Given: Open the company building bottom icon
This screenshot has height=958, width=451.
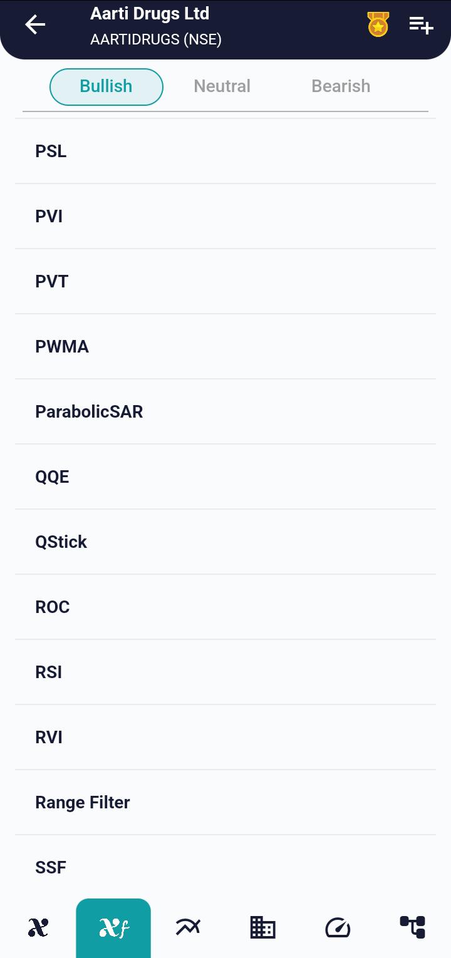Looking at the screenshot, I should click(263, 927).
